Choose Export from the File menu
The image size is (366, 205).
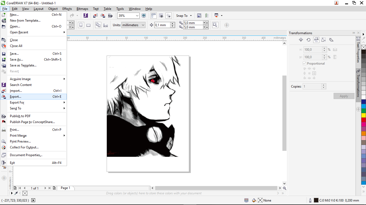(15, 96)
